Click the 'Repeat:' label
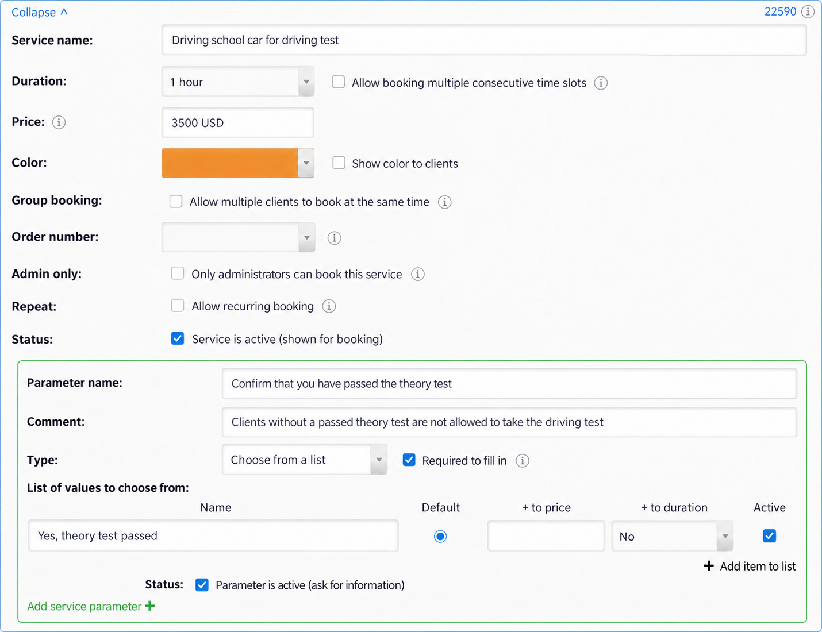The height and width of the screenshot is (632, 822). click(x=34, y=307)
